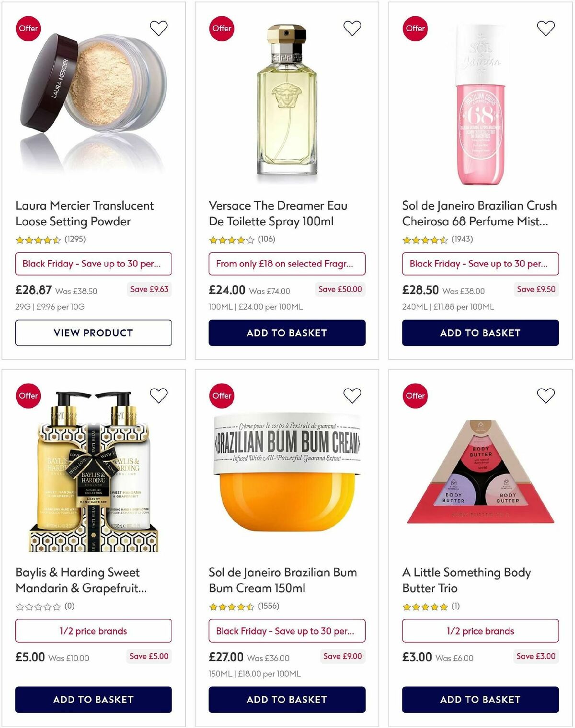The height and width of the screenshot is (728, 575).
Task: Toggle the Offer badge on Versace The Dreamer
Action: tap(222, 28)
